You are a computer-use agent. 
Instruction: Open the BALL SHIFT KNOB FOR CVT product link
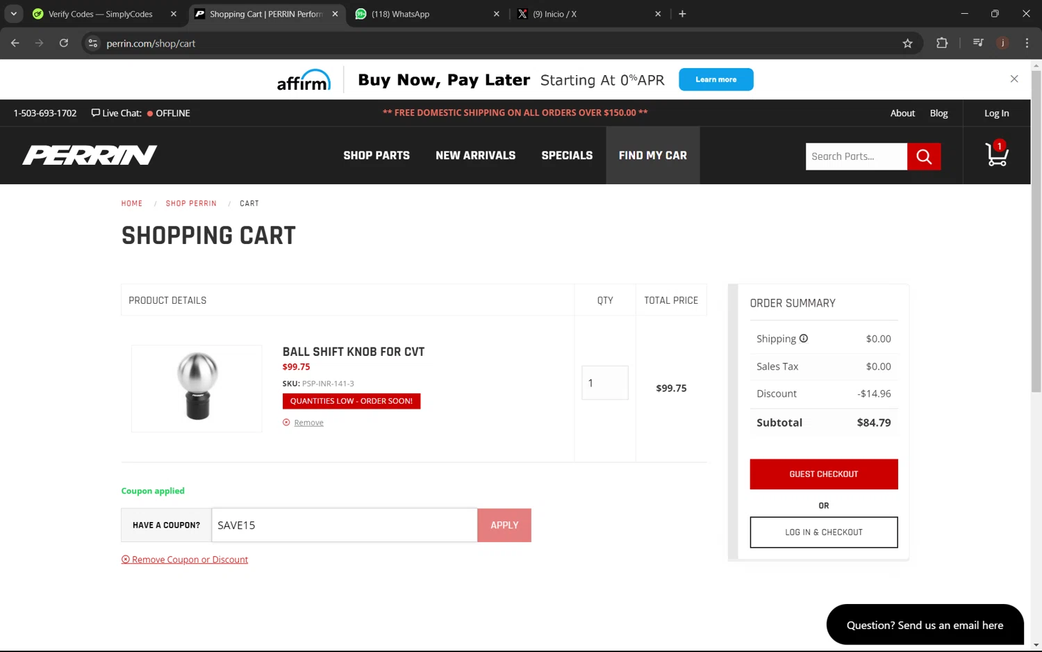(x=353, y=352)
